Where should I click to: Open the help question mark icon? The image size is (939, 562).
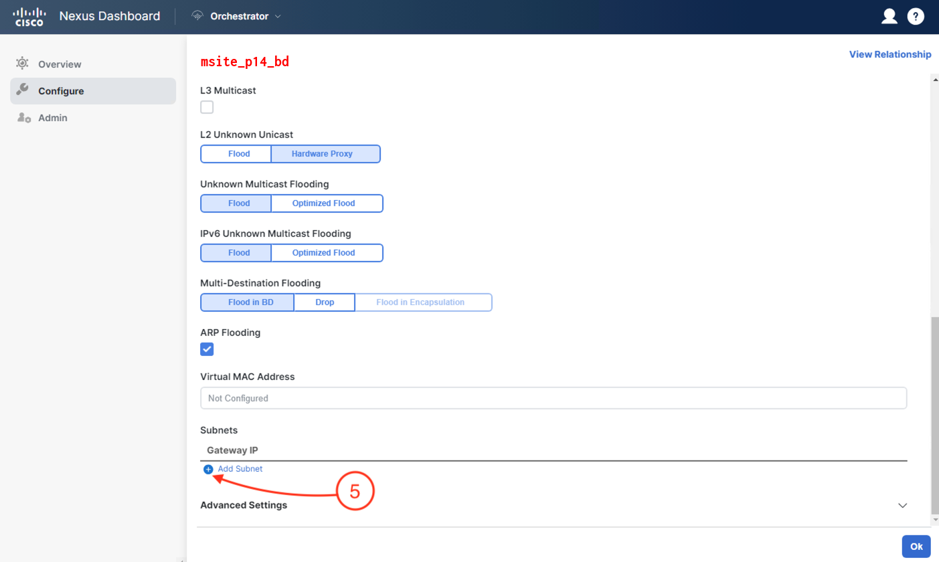click(x=916, y=17)
